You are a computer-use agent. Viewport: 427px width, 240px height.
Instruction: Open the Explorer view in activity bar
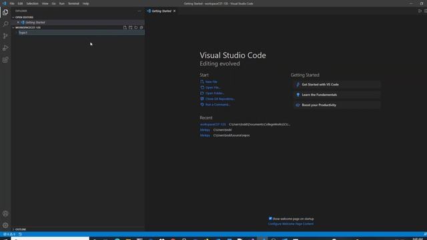[x=5, y=12]
